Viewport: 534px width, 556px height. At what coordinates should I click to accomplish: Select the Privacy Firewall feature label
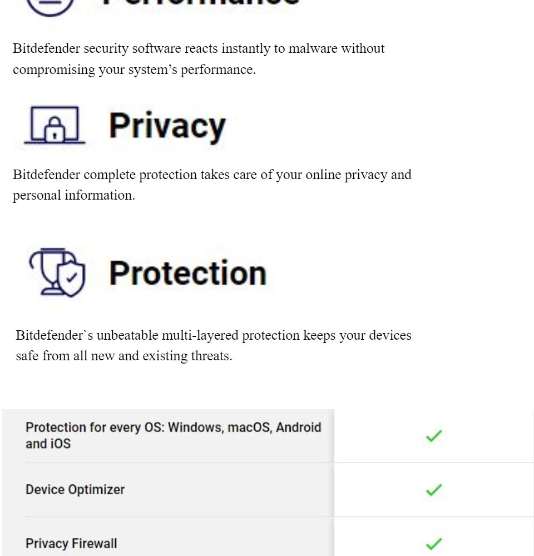[x=71, y=544]
